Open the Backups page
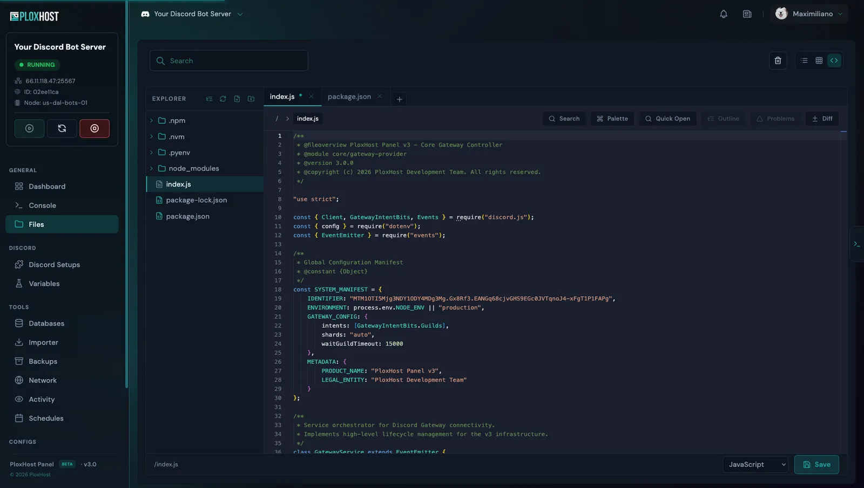 62,361
